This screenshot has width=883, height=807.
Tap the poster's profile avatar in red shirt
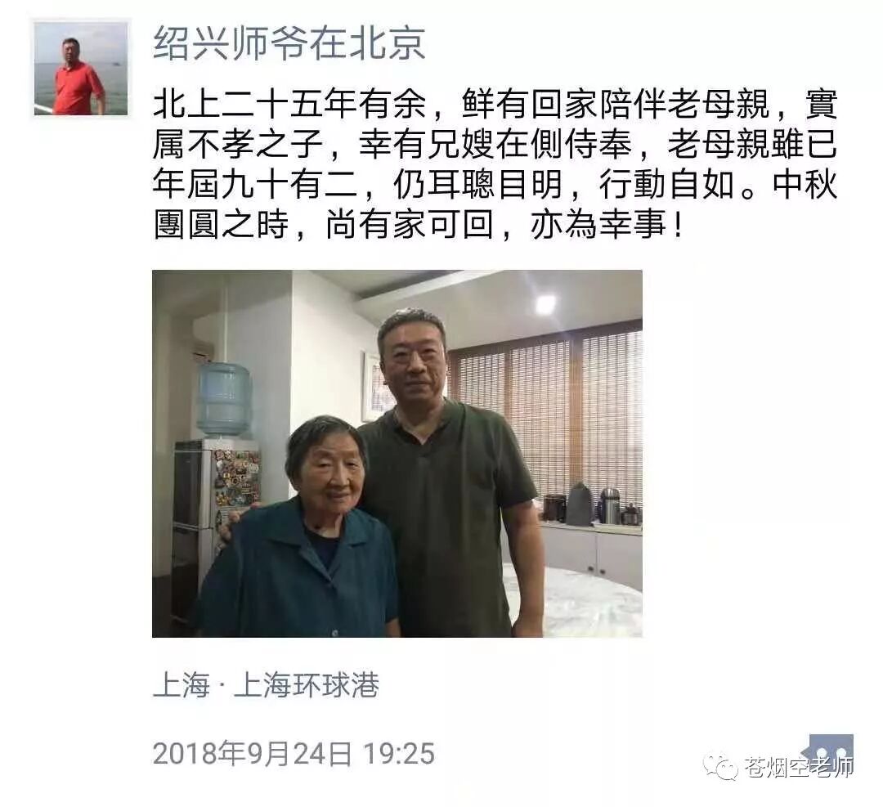pos(81,68)
